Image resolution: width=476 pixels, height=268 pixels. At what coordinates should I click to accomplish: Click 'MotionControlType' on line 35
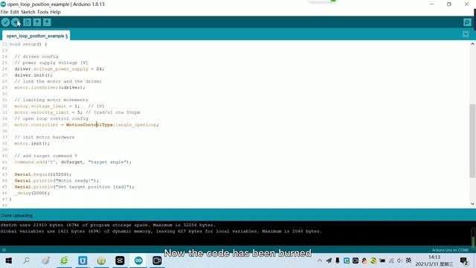tap(89, 125)
